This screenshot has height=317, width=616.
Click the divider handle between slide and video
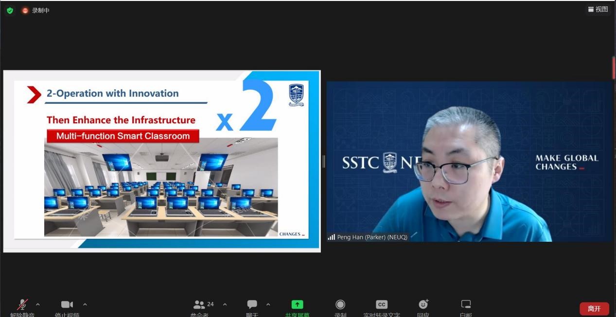coord(324,161)
